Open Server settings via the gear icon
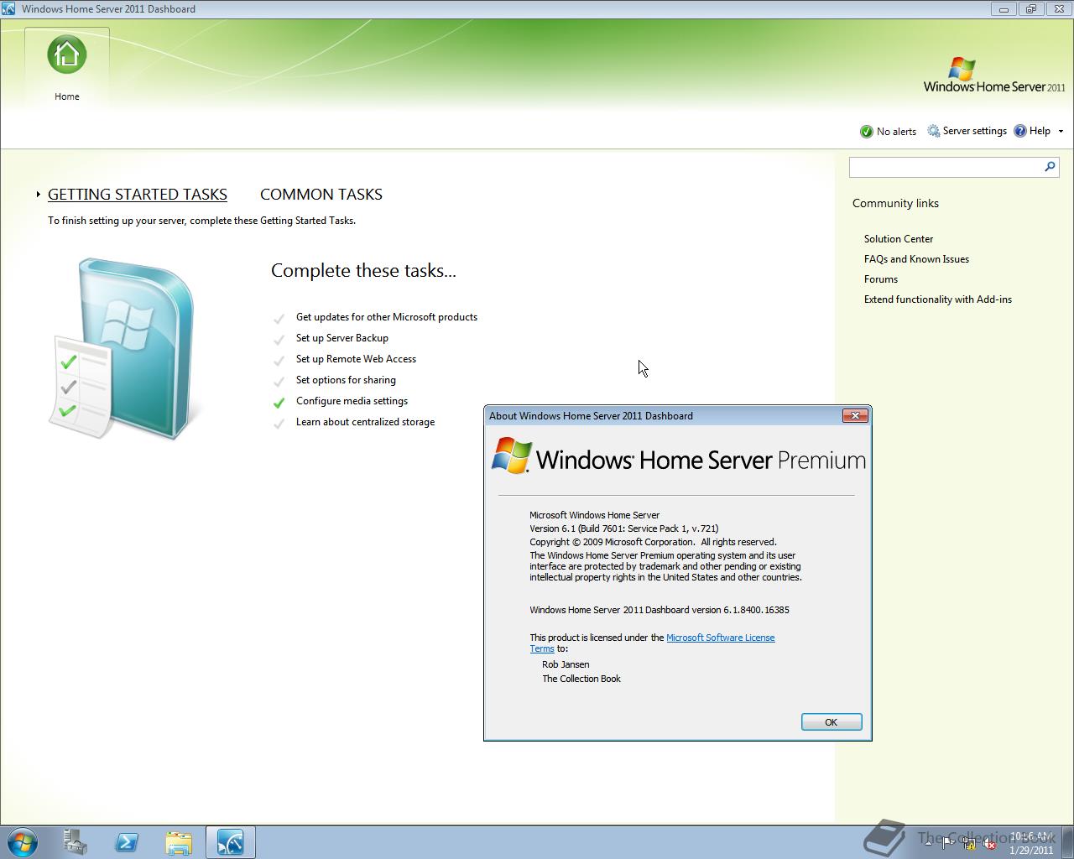 point(932,131)
